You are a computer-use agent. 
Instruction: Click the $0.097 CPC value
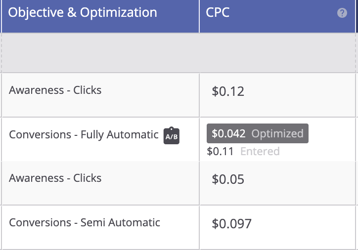(x=231, y=224)
